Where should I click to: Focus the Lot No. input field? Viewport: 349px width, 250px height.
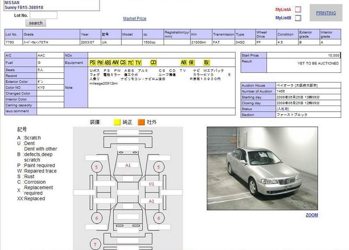(x=43, y=15)
